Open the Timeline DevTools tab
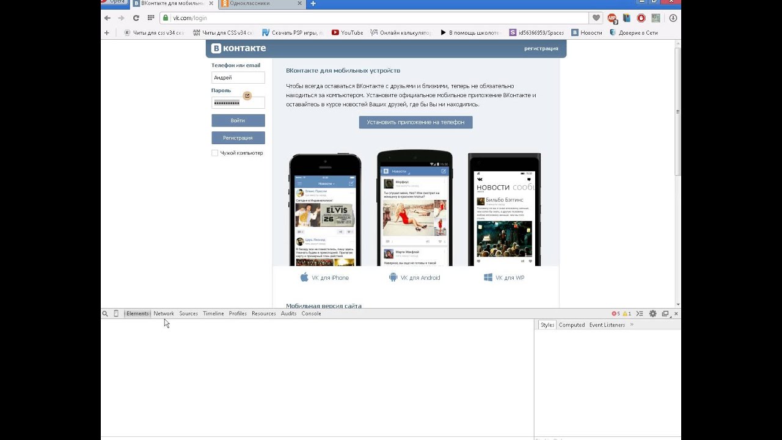The height and width of the screenshot is (440, 782). (x=213, y=313)
